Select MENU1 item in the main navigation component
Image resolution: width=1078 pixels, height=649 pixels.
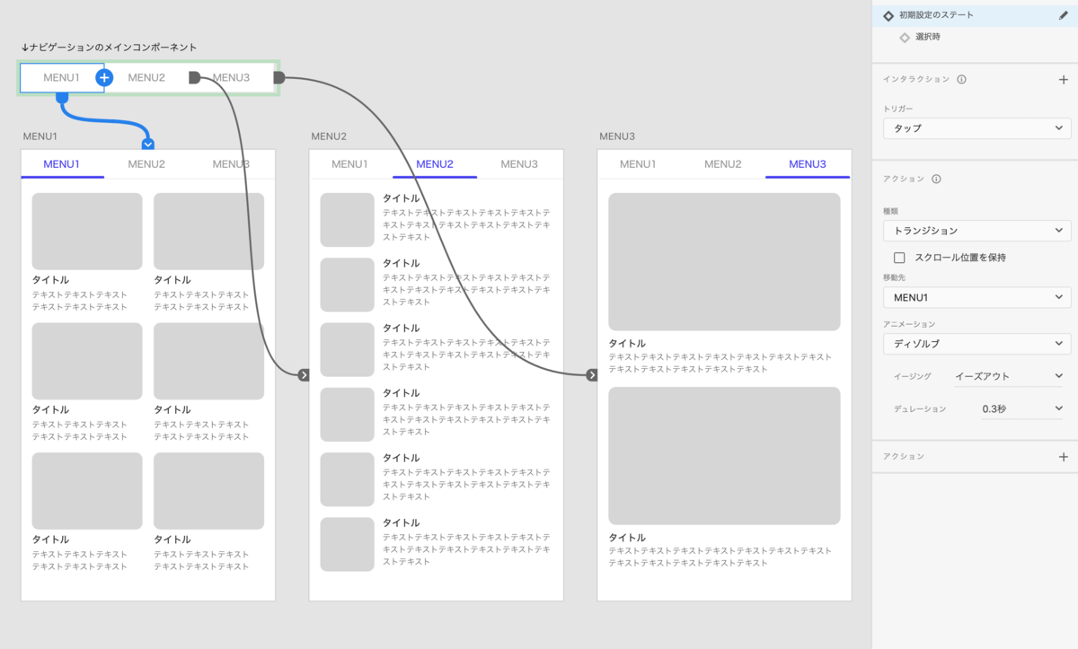point(62,78)
